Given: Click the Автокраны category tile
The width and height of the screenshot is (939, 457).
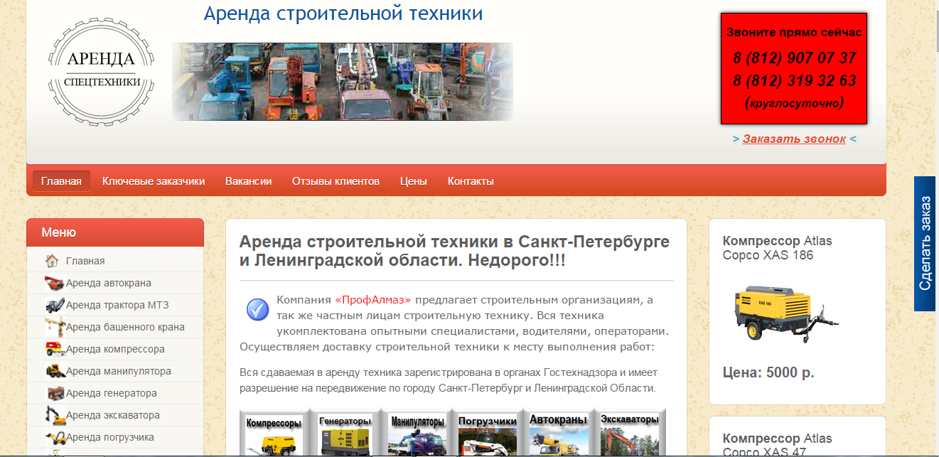Looking at the screenshot, I should [559, 433].
